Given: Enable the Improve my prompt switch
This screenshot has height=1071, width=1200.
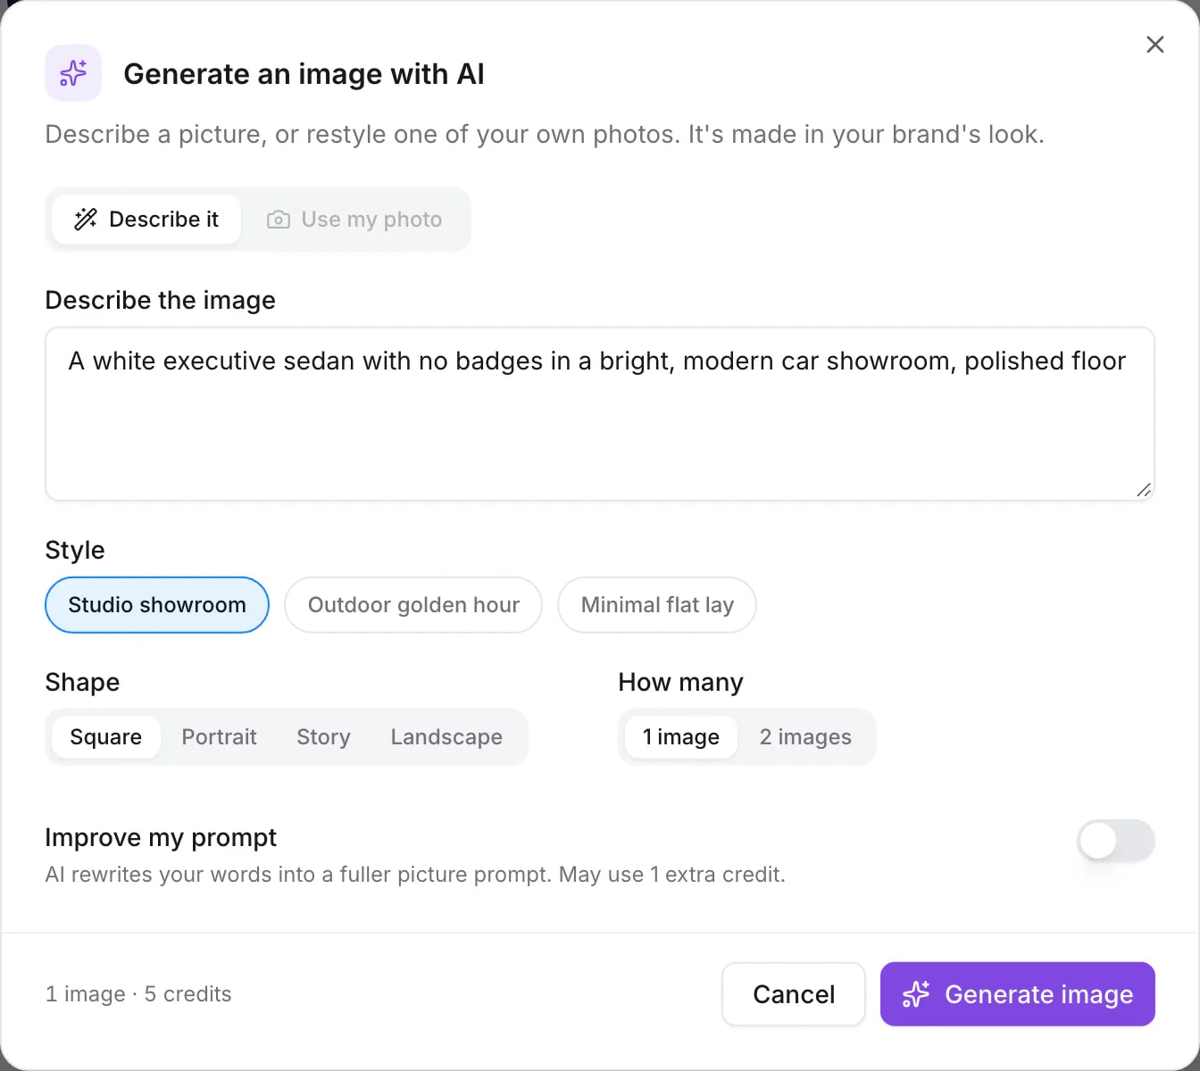Looking at the screenshot, I should point(1116,841).
